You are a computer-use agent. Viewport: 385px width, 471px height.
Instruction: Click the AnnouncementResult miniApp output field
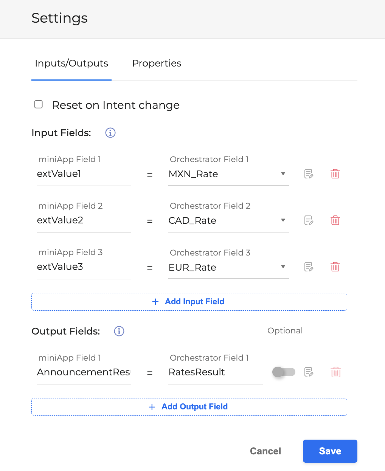click(x=84, y=372)
